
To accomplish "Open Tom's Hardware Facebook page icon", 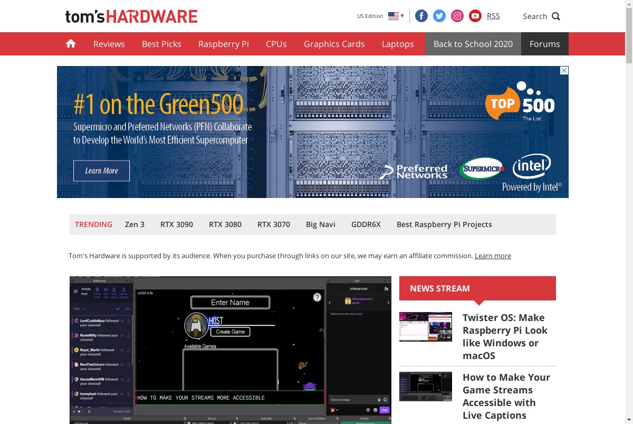I will (x=421, y=16).
